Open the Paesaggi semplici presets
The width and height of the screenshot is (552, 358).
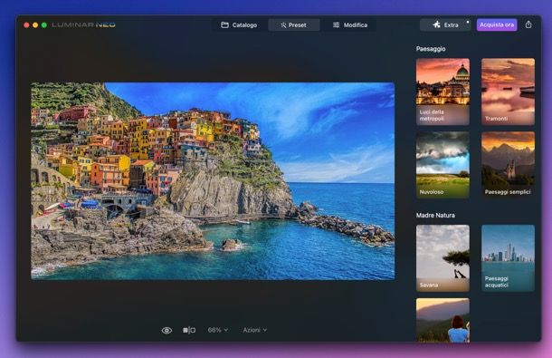(x=508, y=165)
